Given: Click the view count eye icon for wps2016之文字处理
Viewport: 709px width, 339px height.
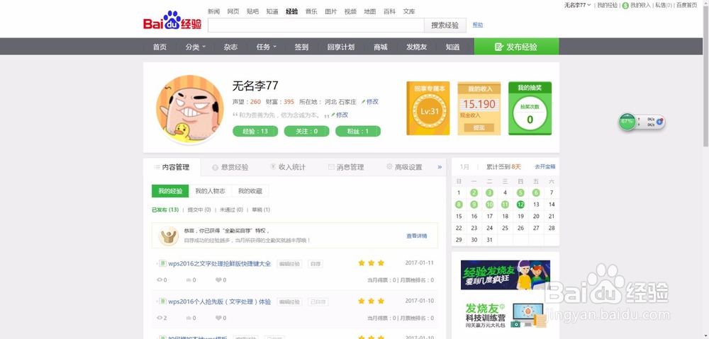Looking at the screenshot, I should tap(159, 280).
